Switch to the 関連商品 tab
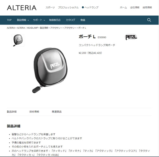This screenshot has width=159, height=157. (x=57, y=112)
